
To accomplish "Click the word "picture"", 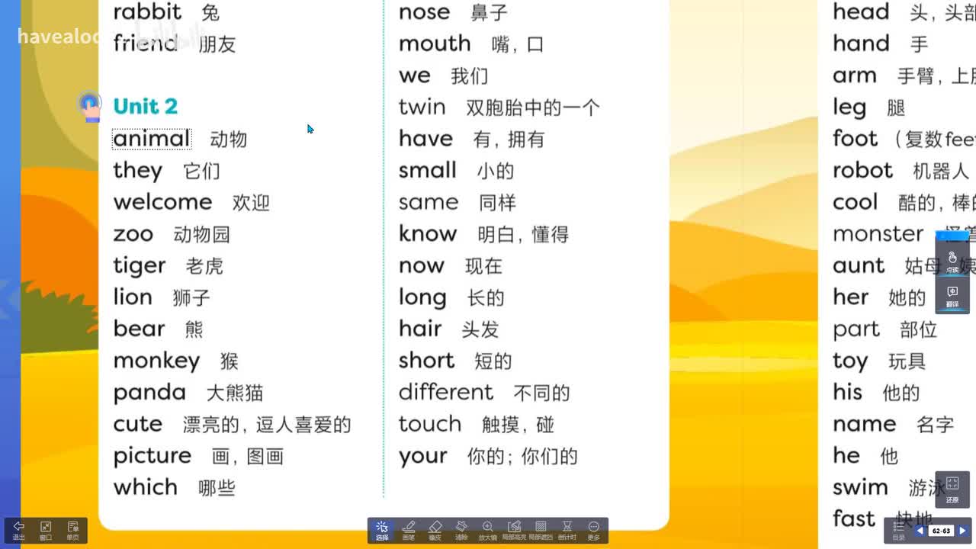I will click(152, 455).
